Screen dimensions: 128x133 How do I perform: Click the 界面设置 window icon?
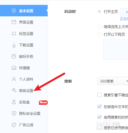coord(14,22)
